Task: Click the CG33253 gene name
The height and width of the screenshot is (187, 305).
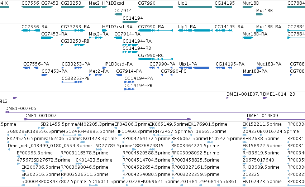Action: coord(71,3)
